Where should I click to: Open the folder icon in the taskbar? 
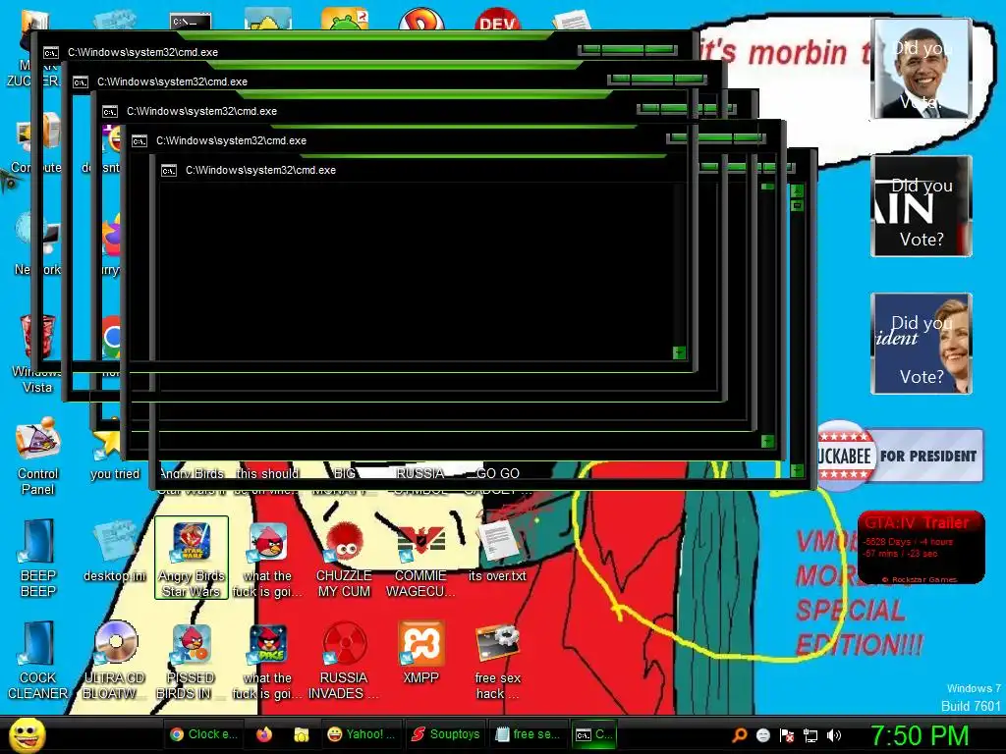click(x=301, y=734)
